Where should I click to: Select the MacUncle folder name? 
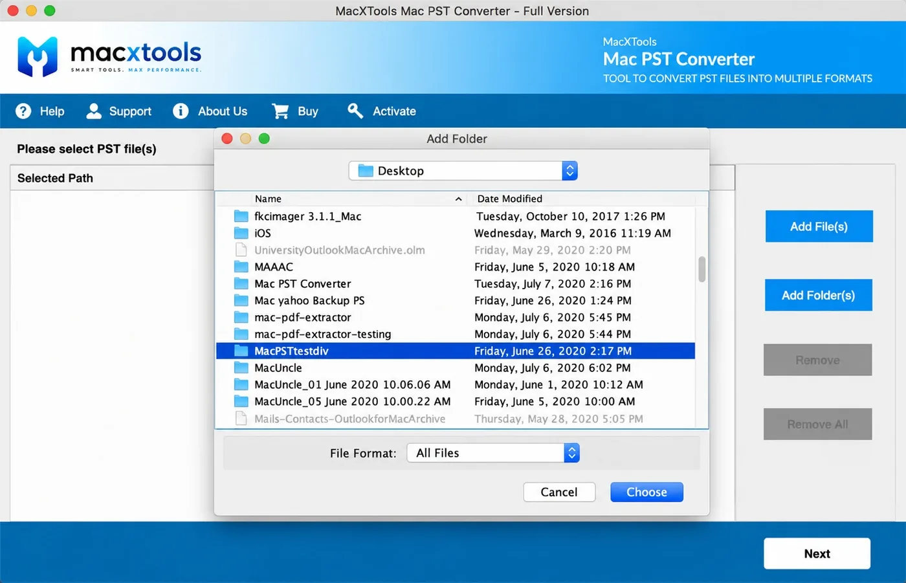click(x=278, y=368)
